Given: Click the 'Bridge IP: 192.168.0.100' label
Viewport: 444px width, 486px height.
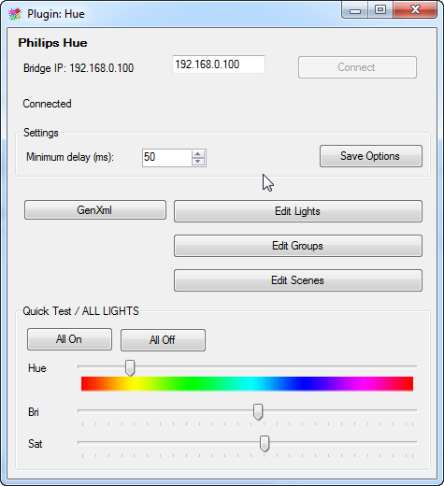Looking at the screenshot, I should pos(79,68).
